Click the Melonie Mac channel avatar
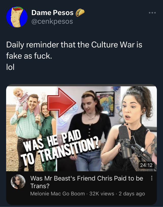Screen dimensions: 163x207 (18, 182)
